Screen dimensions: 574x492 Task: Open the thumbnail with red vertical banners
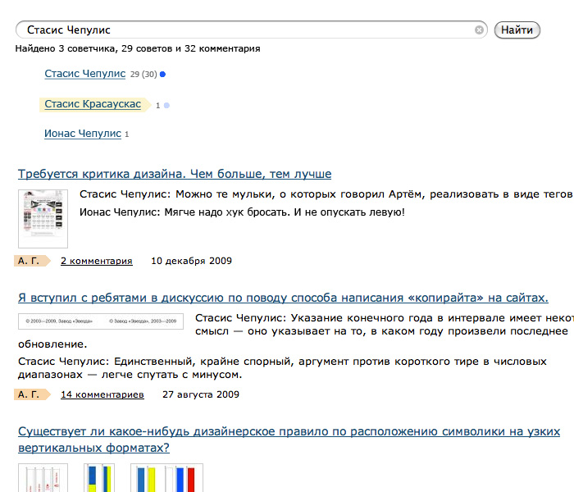point(43,478)
